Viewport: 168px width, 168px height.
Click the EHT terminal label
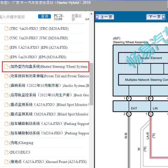[x=134, y=108]
